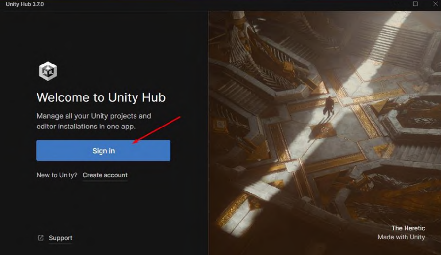Open the Support link

tap(61, 238)
